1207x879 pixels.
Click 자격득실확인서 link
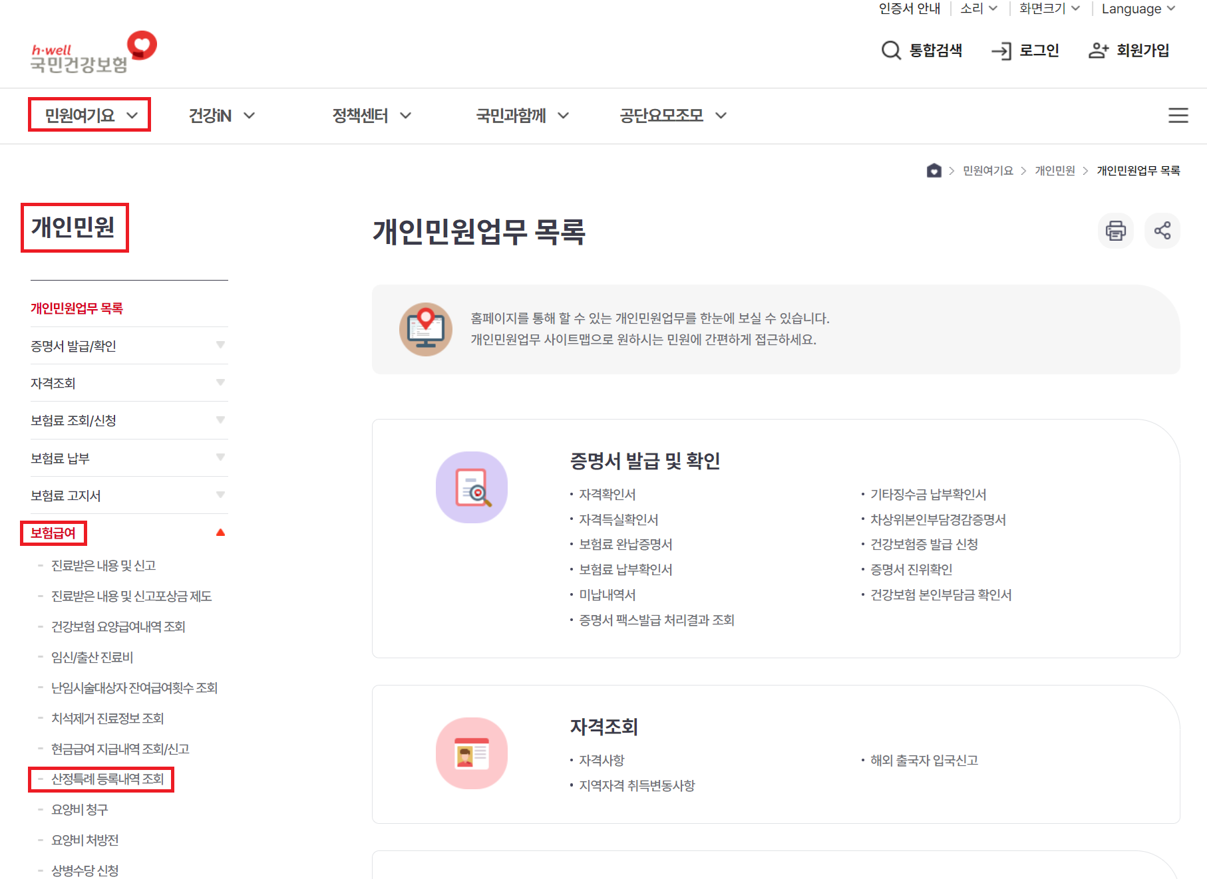(619, 520)
